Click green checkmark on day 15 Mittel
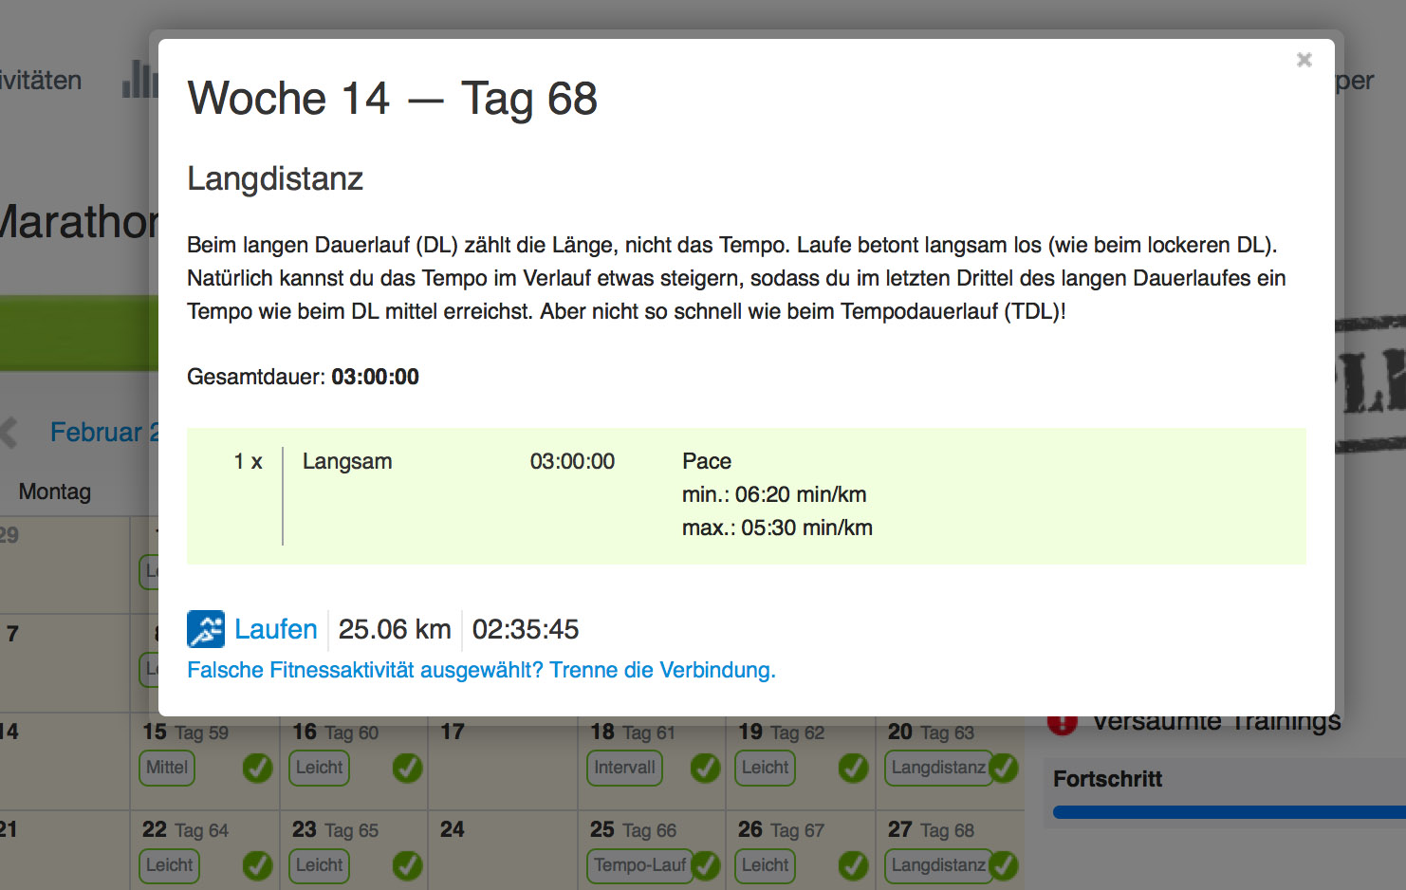 pyautogui.click(x=257, y=768)
